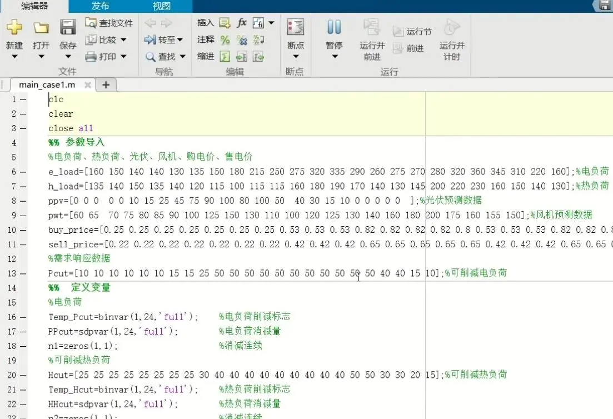
Task: Click Run and Time (运行并计时) icon
Action: [451, 27]
